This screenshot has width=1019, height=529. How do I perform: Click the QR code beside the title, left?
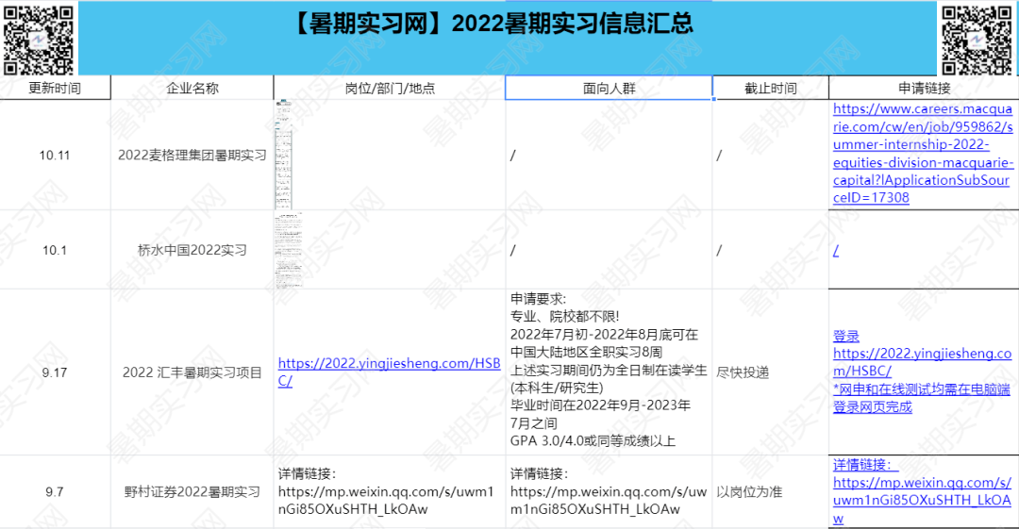click(39, 40)
